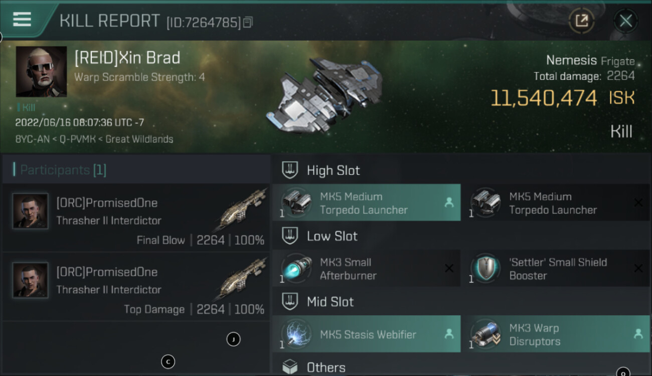
Task: Click Xin Brad's pilot portrait
Action: [41, 71]
